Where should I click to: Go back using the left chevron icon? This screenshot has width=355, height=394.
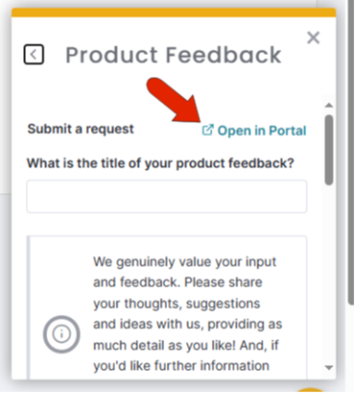tap(34, 54)
